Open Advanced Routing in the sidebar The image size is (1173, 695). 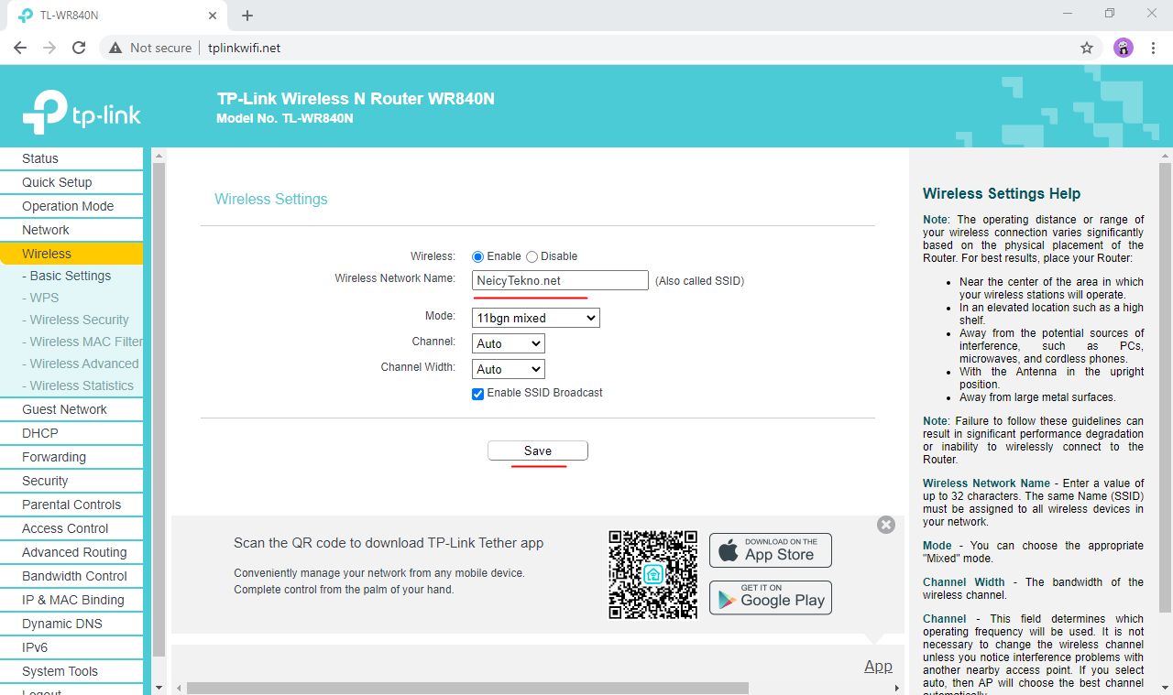point(71,552)
